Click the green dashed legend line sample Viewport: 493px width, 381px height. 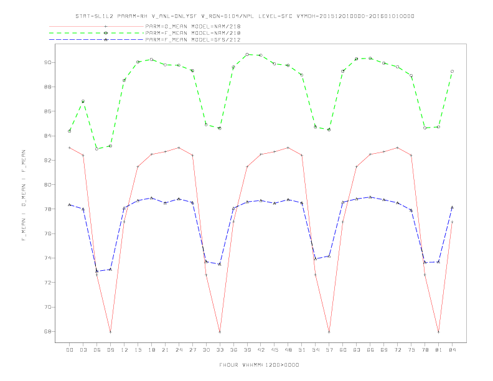pyautogui.click(x=96, y=33)
